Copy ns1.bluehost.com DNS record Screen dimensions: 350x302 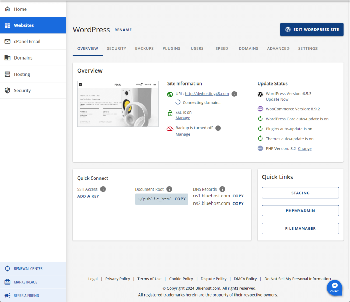click(238, 196)
